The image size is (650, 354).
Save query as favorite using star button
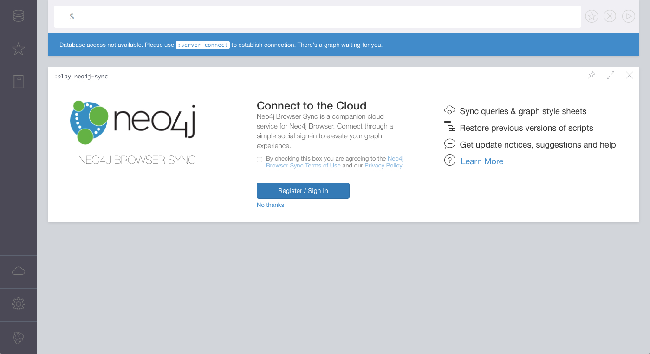pyautogui.click(x=591, y=17)
